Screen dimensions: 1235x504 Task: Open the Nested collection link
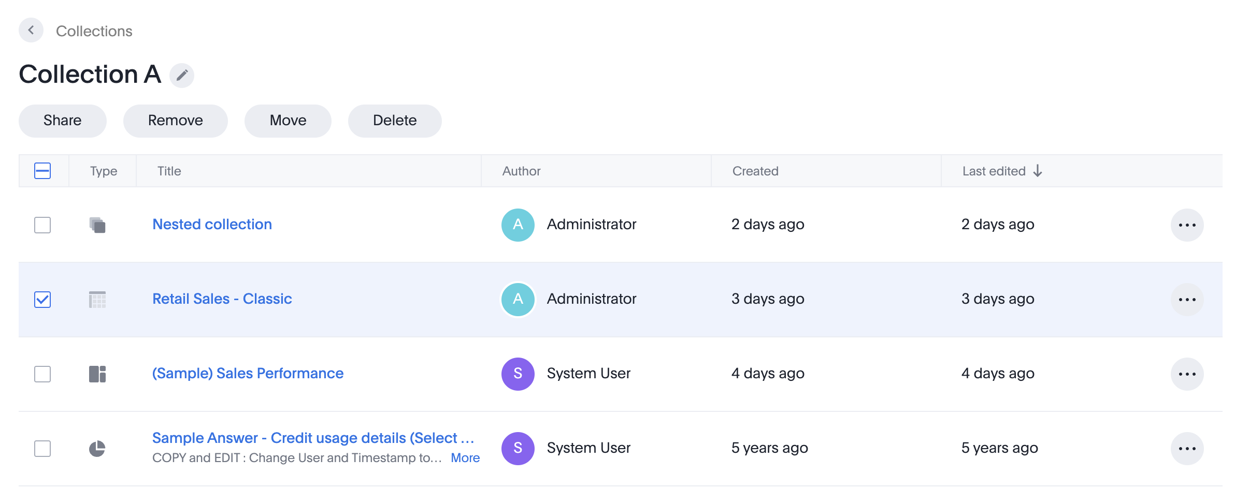212,225
